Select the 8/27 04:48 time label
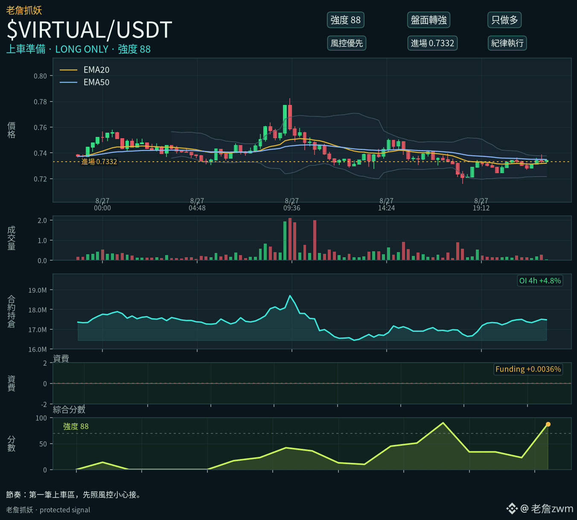577x520 pixels. pyautogui.click(x=197, y=204)
